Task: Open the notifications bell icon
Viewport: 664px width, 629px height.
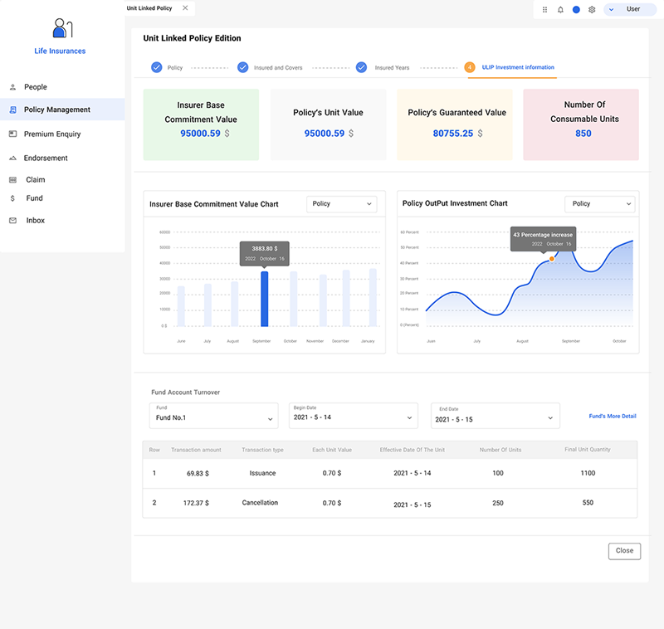Action: (x=560, y=9)
